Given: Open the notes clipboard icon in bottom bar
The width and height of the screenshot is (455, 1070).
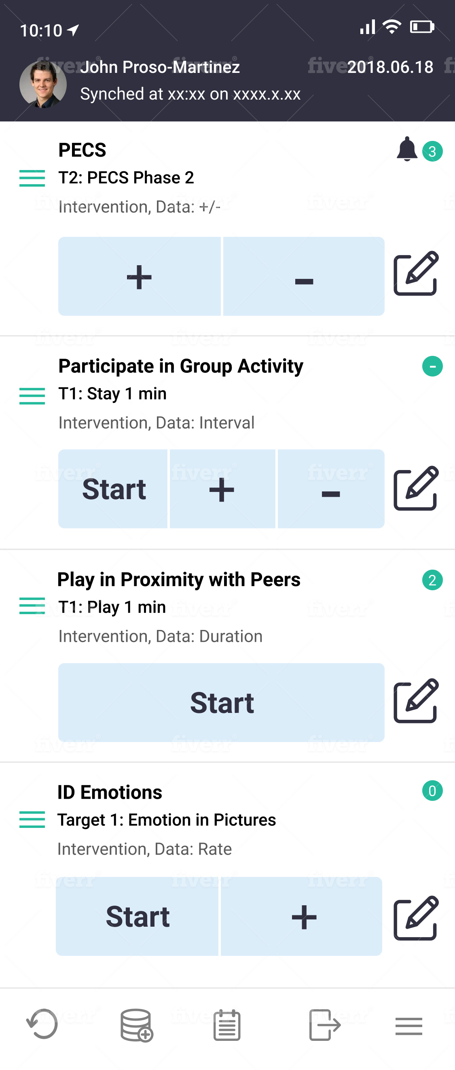Looking at the screenshot, I should [226, 1025].
